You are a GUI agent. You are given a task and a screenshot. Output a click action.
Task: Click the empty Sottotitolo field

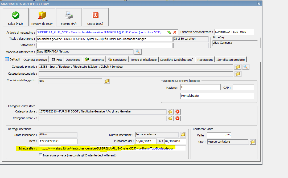(x=104, y=45)
